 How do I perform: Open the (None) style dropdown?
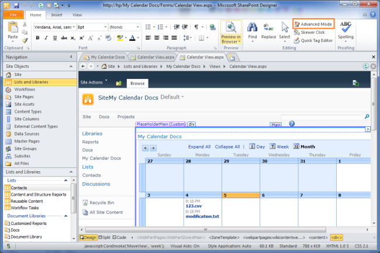click(137, 27)
